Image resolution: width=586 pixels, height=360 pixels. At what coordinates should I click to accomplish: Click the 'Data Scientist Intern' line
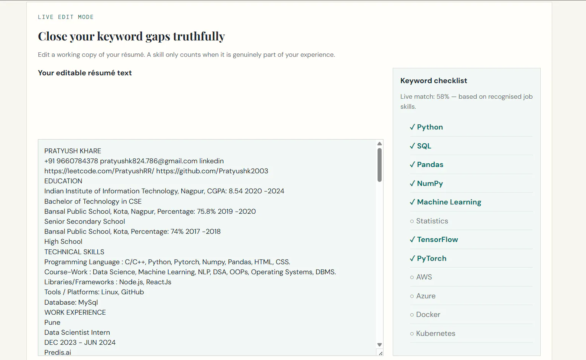[x=77, y=333]
